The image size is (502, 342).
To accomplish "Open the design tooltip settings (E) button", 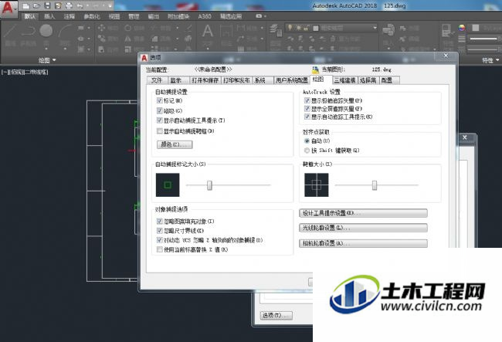I will pos(363,213).
